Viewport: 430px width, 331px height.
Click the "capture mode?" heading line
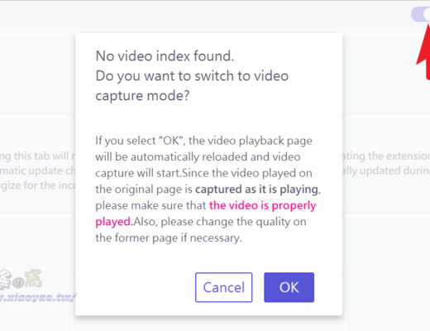(x=142, y=96)
